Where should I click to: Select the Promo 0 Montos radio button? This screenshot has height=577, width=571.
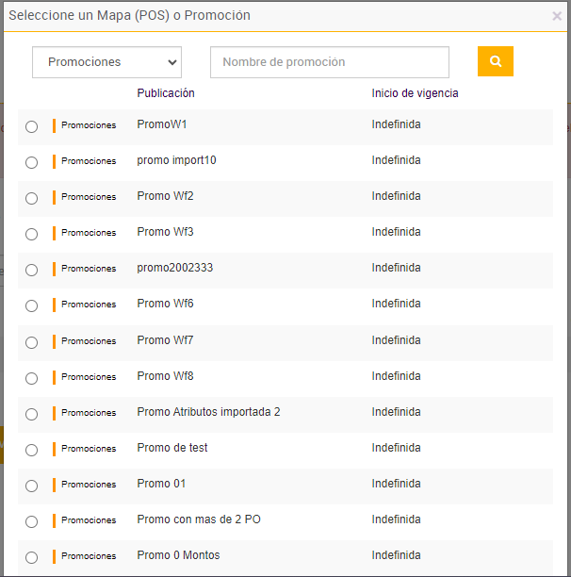(x=32, y=557)
